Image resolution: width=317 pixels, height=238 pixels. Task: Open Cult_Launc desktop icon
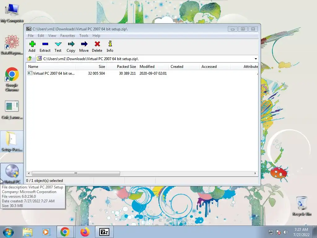click(12, 110)
